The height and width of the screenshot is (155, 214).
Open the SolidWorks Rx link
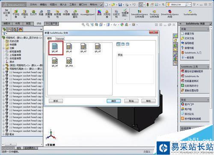click(x=192, y=76)
